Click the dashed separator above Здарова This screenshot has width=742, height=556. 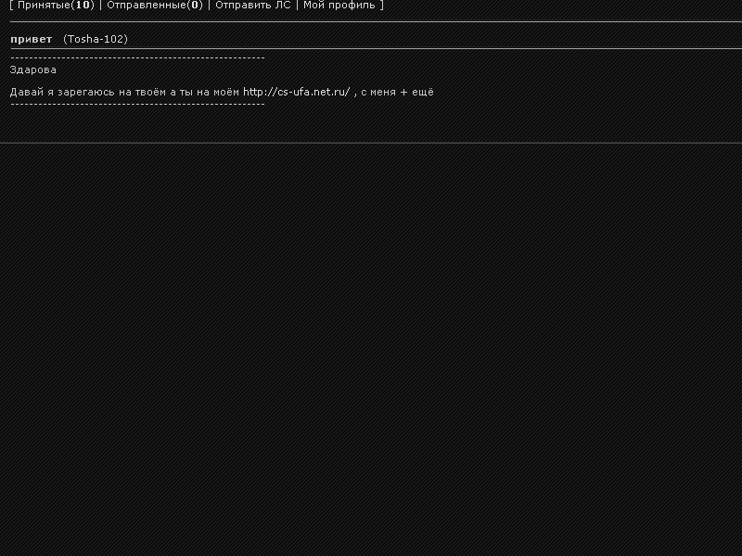point(137,58)
